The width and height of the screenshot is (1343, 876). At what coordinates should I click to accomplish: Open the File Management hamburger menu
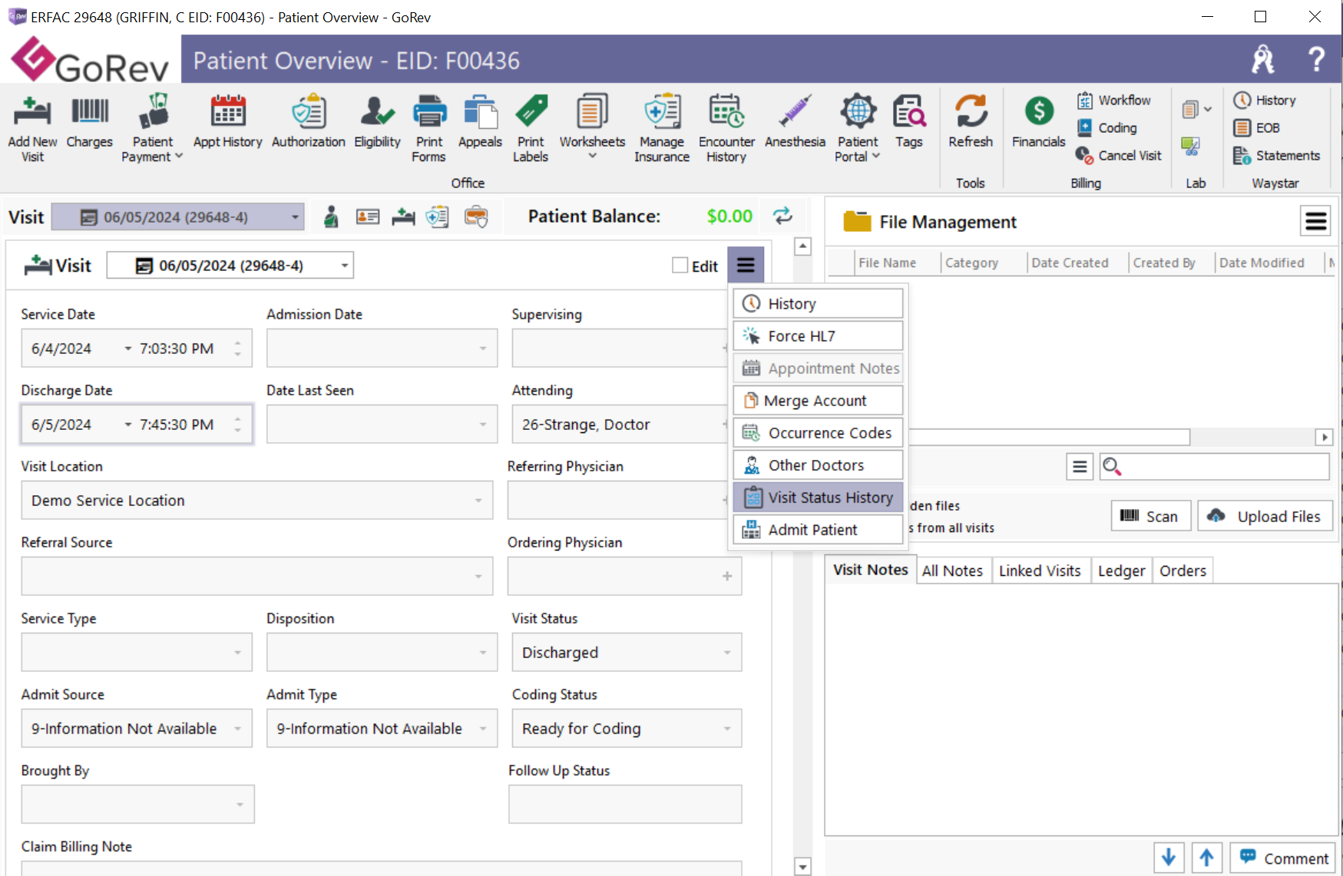(x=1316, y=221)
